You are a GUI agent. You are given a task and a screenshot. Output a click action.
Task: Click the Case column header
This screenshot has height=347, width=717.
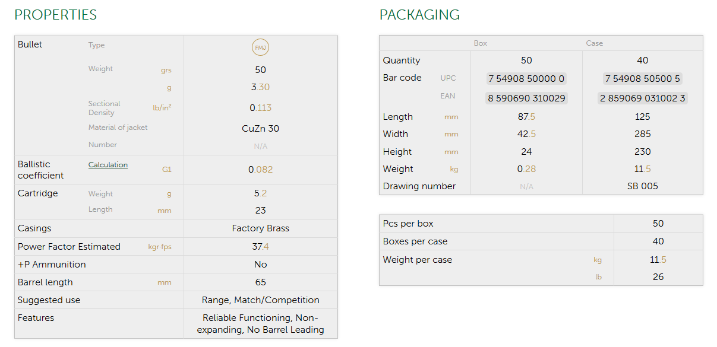(594, 43)
